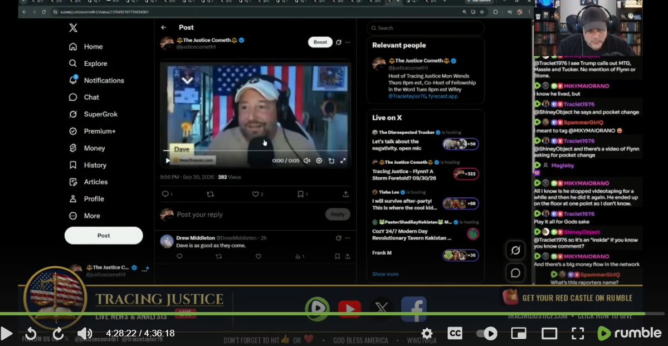Open floating chat bubble button
This screenshot has width=668, height=346.
coord(515,272)
